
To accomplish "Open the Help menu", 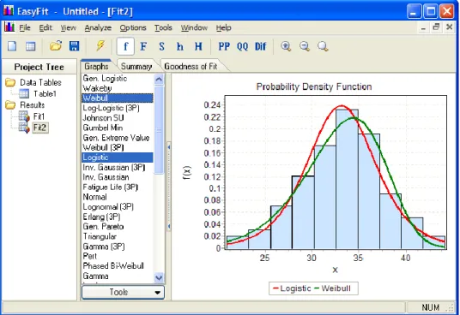I will tap(223, 27).
